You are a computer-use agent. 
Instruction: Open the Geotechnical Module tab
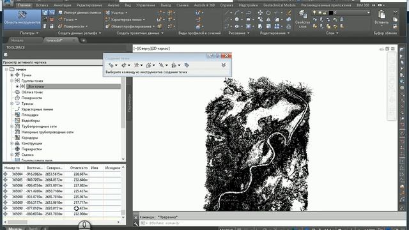[x=279, y=5]
